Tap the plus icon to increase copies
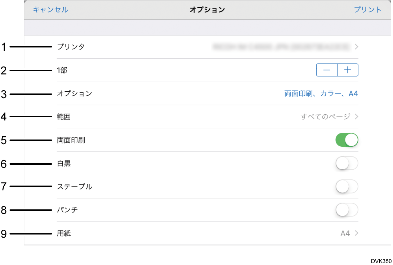Viewport: 393px width, 265px height. coord(348,70)
